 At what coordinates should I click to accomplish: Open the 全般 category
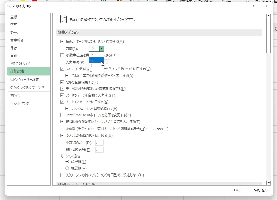click(x=29, y=17)
